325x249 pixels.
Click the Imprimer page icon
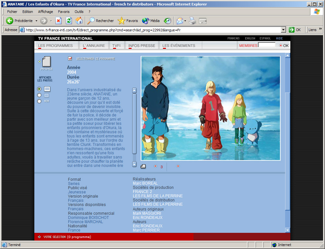coord(47,62)
